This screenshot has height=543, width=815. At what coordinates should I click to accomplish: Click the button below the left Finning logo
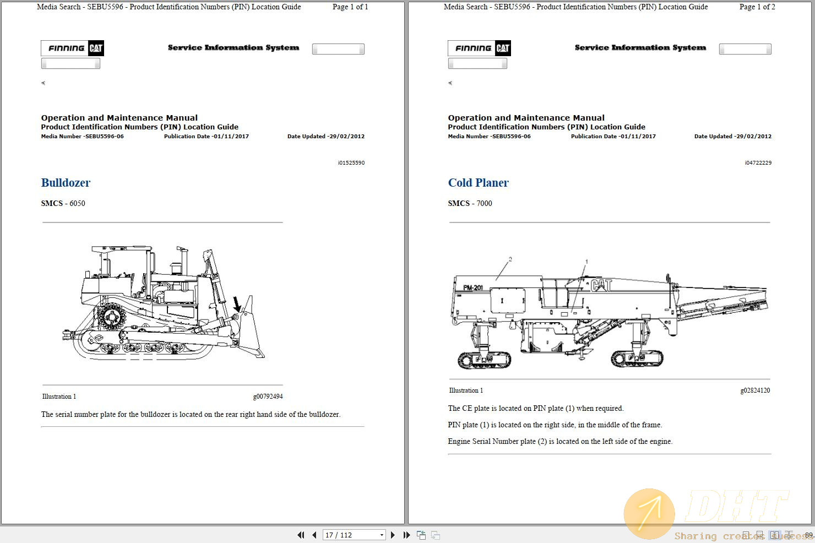[x=70, y=63]
